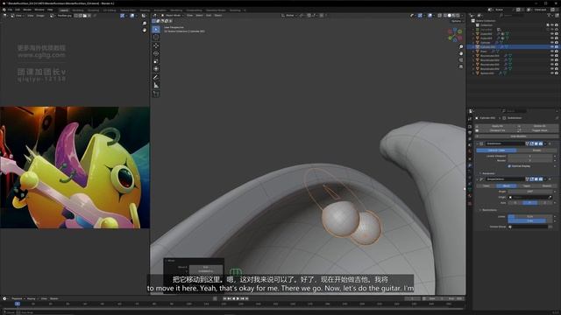Open the Modifiers properties tab (wrench)
This screenshot has height=315, width=561.
(470, 165)
